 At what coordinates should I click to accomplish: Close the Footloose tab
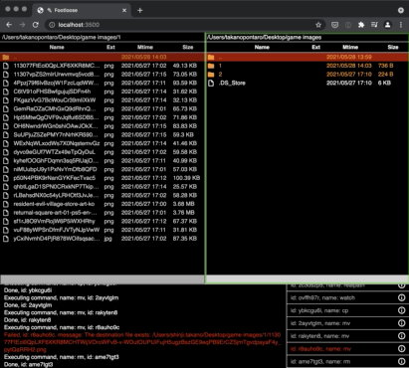point(124,10)
